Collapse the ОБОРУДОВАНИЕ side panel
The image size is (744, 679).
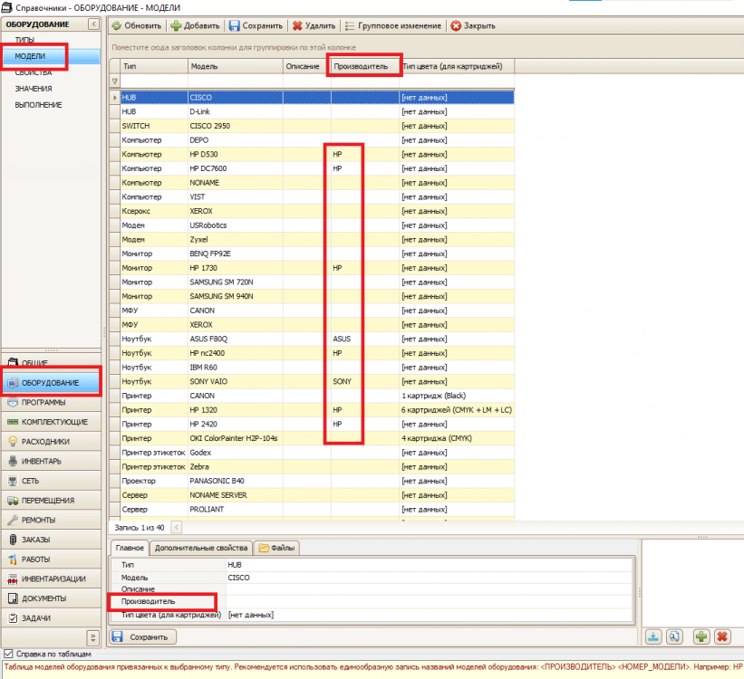point(93,24)
